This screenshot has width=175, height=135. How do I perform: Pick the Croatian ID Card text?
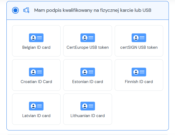36,82
